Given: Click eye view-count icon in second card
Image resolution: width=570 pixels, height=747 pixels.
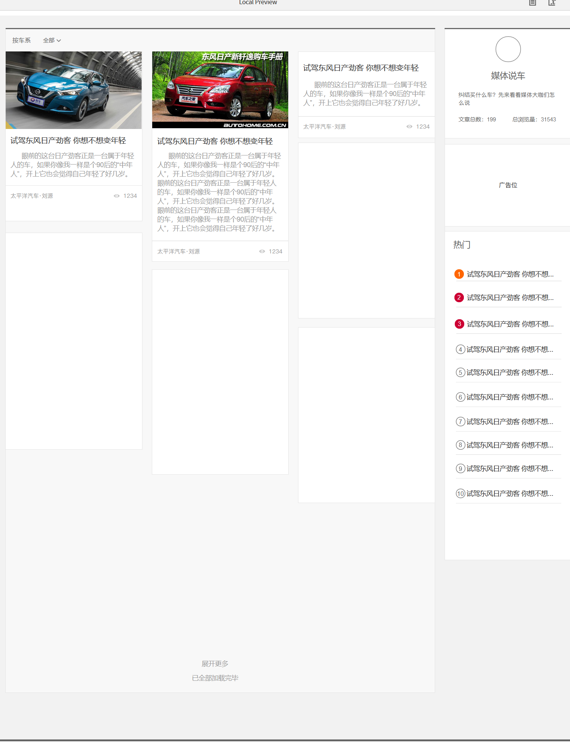Looking at the screenshot, I should (x=262, y=252).
